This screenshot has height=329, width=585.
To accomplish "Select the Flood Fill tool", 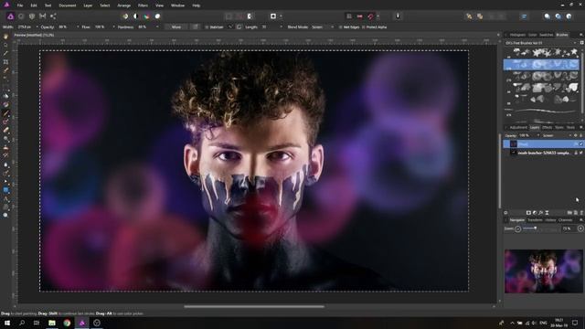I will click(x=5, y=96).
